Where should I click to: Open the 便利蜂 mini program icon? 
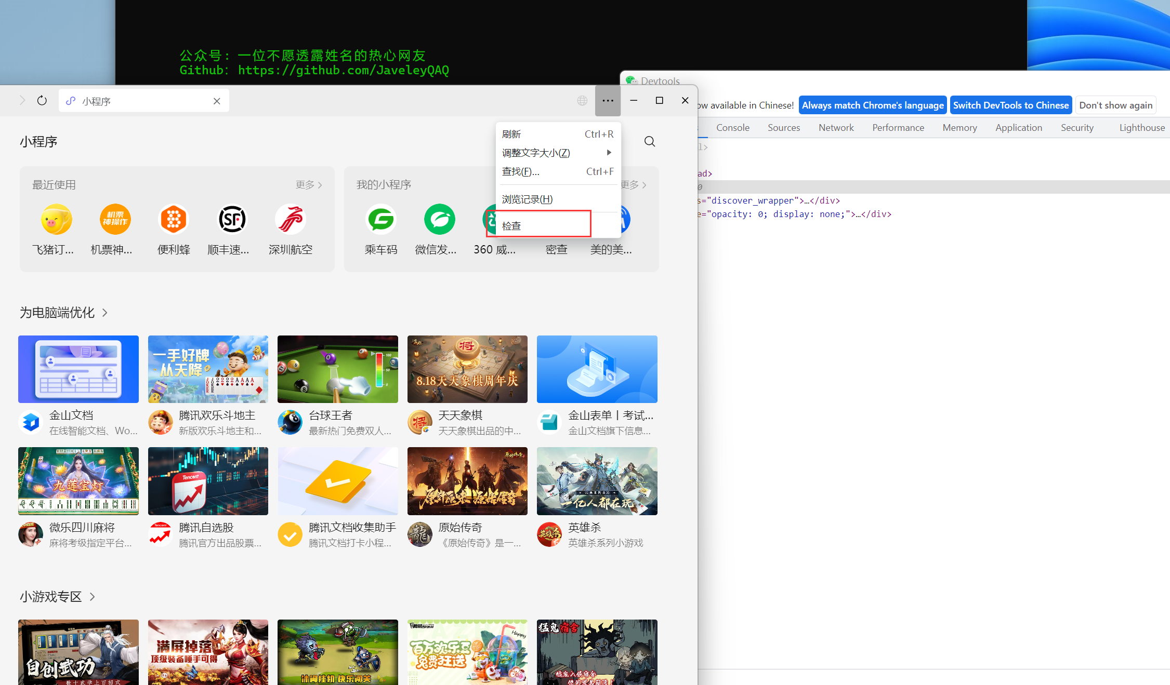tap(173, 220)
